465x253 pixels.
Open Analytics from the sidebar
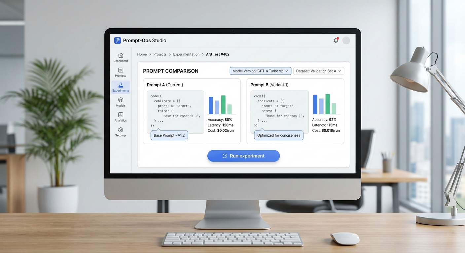pos(121,117)
